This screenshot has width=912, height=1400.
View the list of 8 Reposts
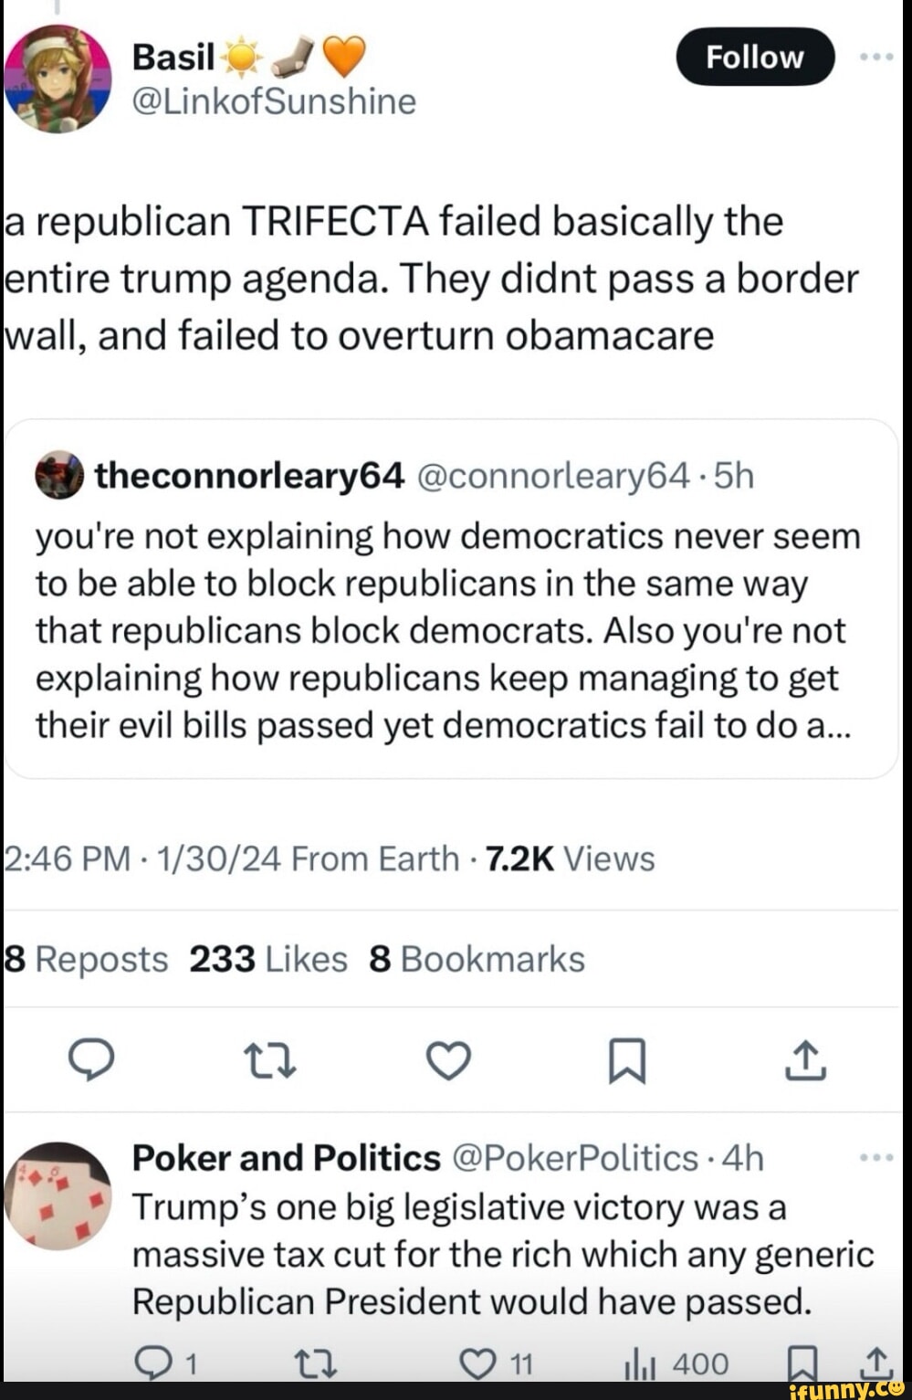(87, 959)
